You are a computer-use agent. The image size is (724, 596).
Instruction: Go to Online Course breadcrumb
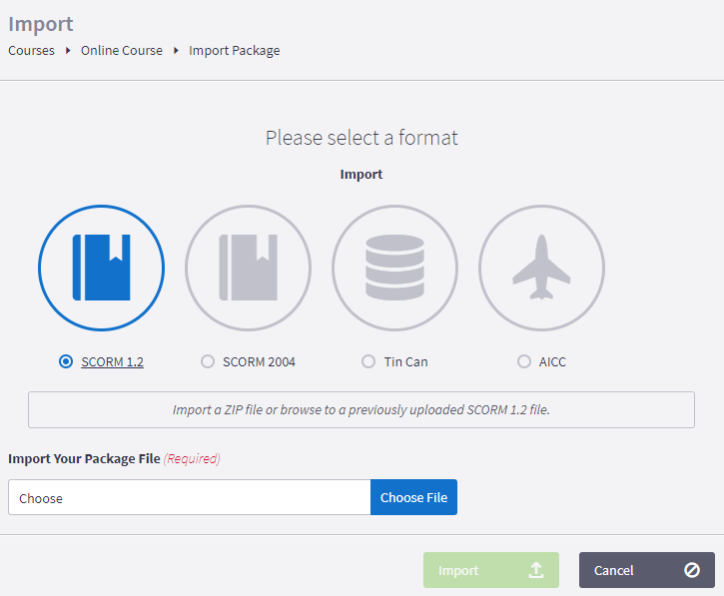coord(122,50)
